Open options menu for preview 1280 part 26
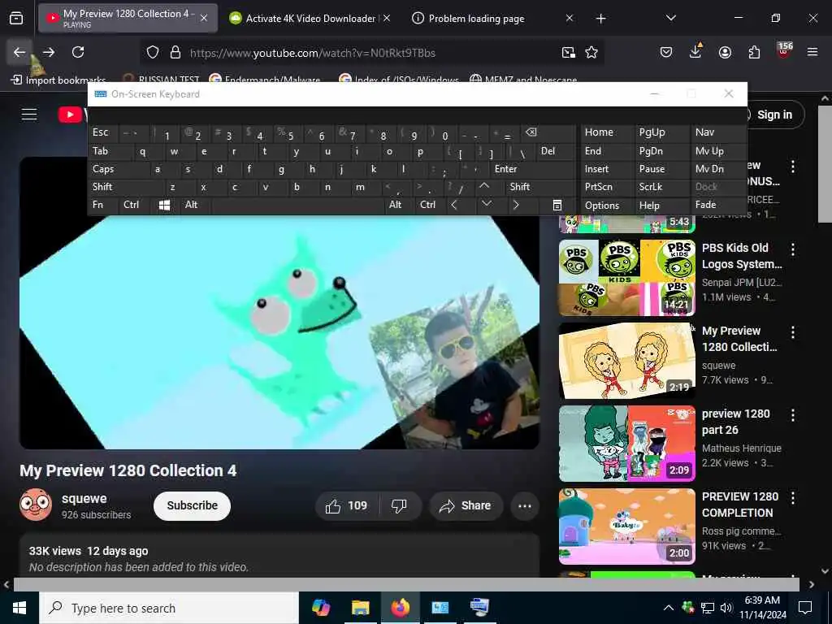The image size is (832, 624). pos(793,415)
